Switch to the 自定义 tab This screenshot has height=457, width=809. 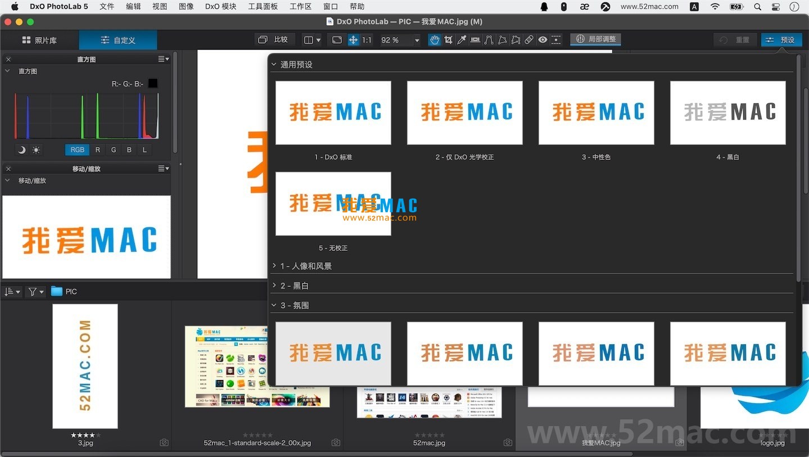118,40
